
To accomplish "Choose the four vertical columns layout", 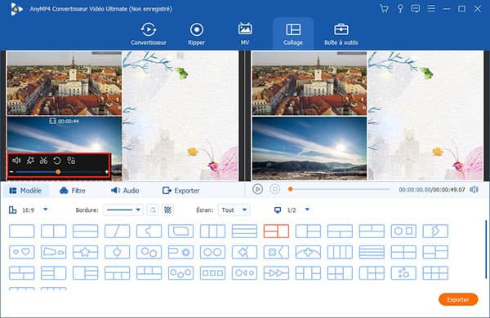I will pyautogui.click(x=340, y=252).
